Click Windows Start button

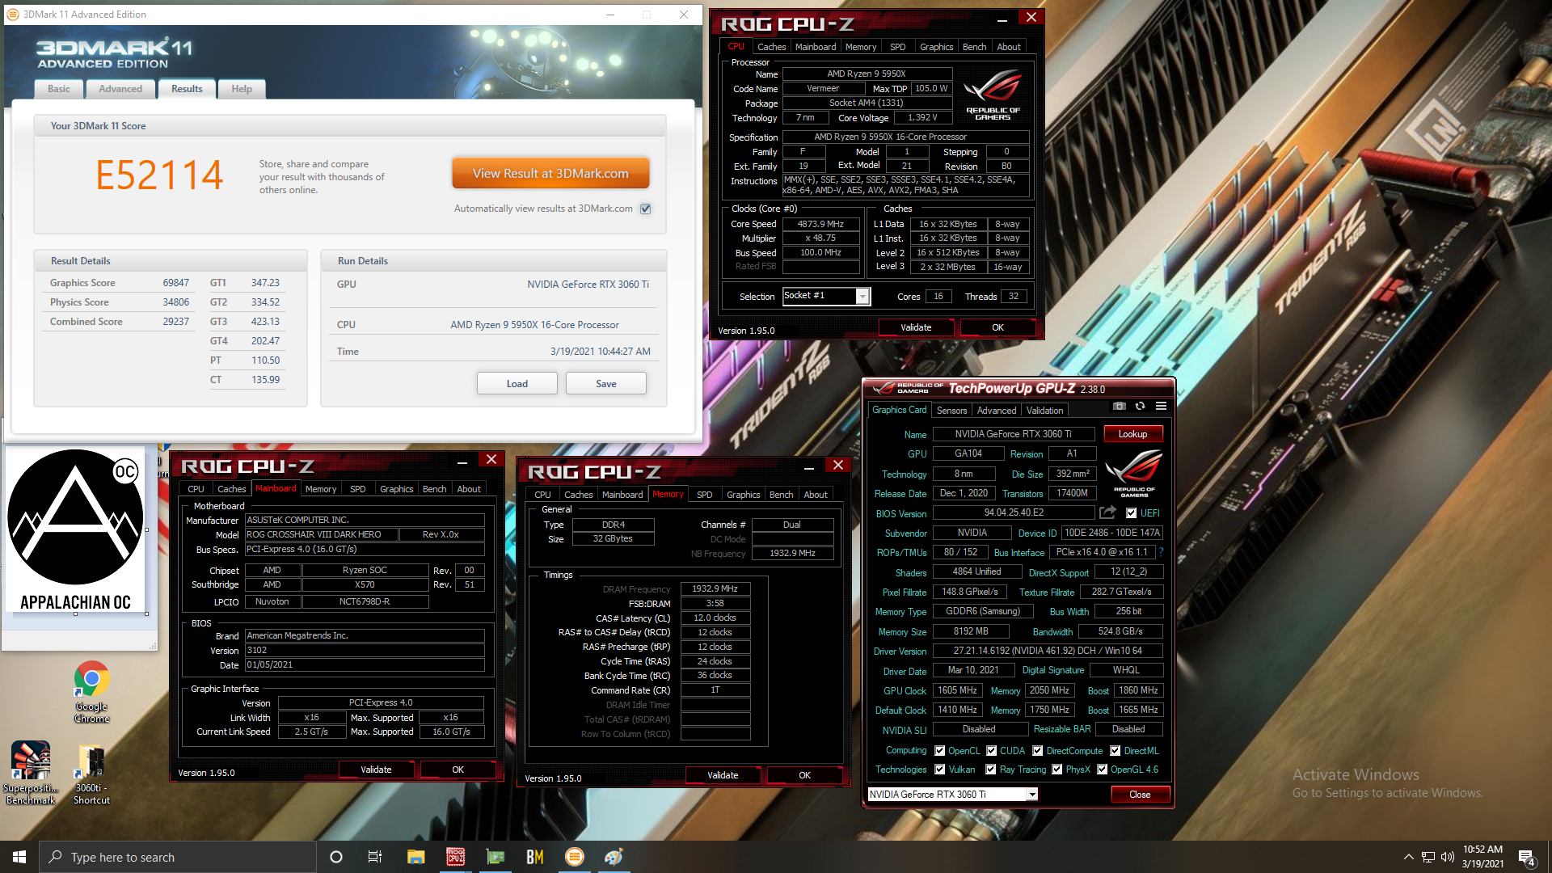pyautogui.click(x=19, y=857)
